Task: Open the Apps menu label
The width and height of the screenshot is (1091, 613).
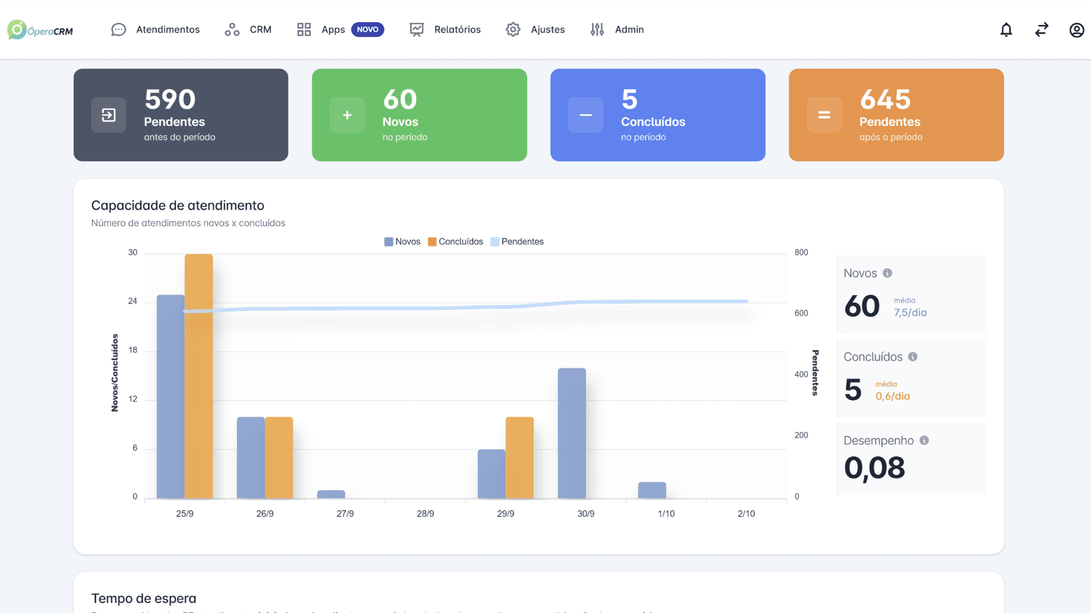Action: coord(333,30)
